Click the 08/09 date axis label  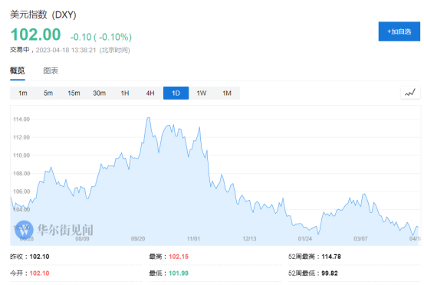pyautogui.click(x=82, y=239)
